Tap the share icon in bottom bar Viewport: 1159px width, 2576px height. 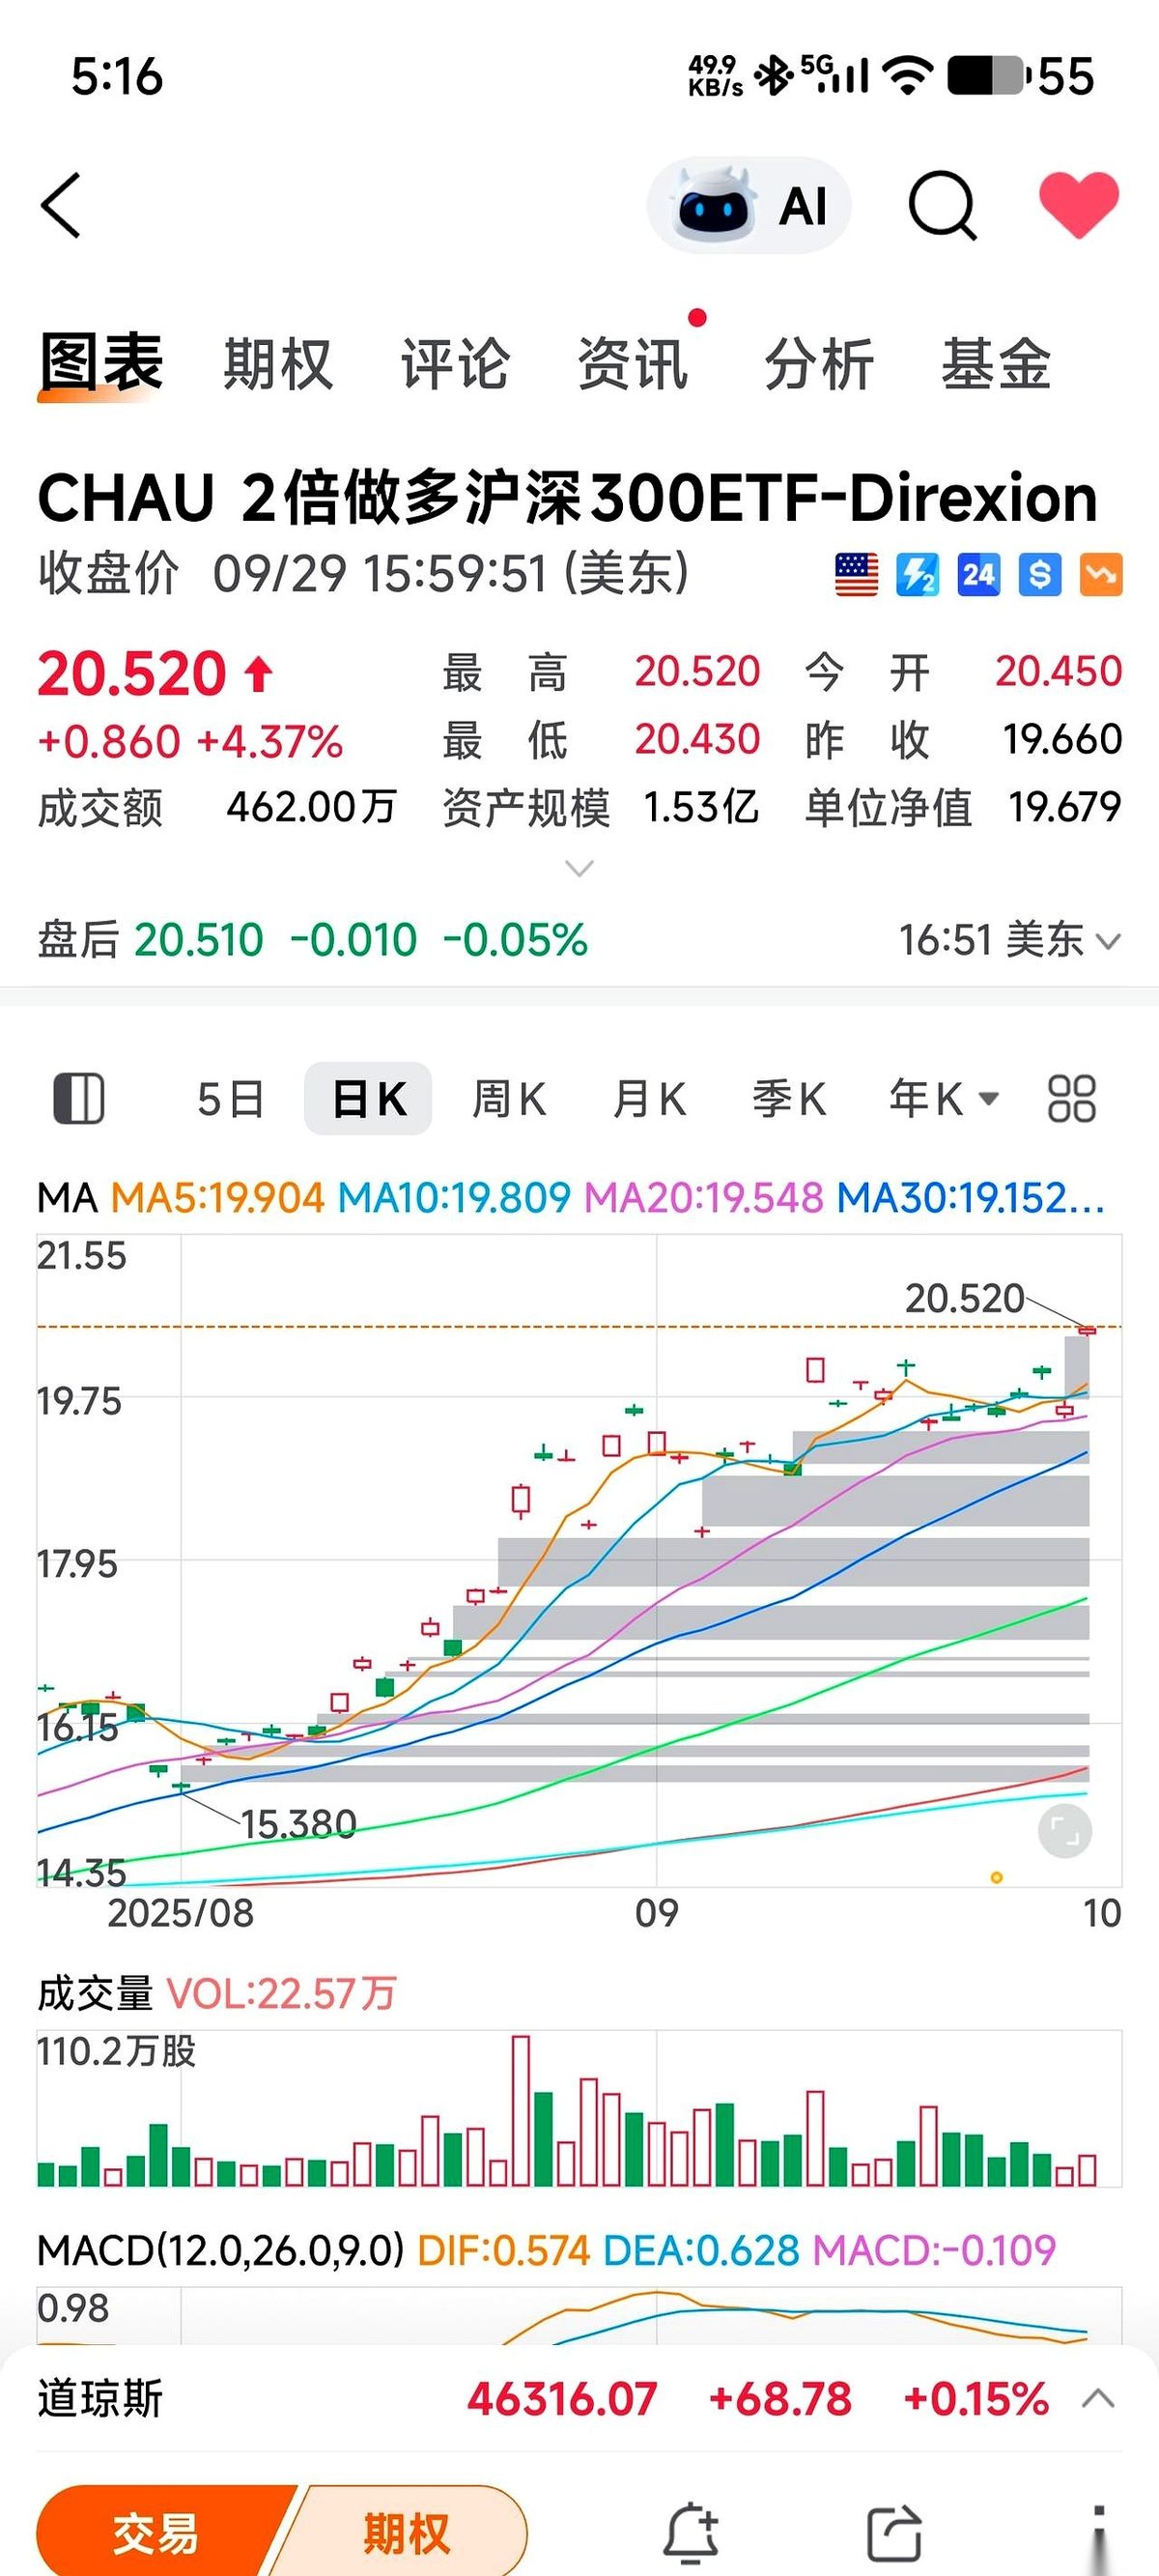pyautogui.click(x=893, y=2533)
